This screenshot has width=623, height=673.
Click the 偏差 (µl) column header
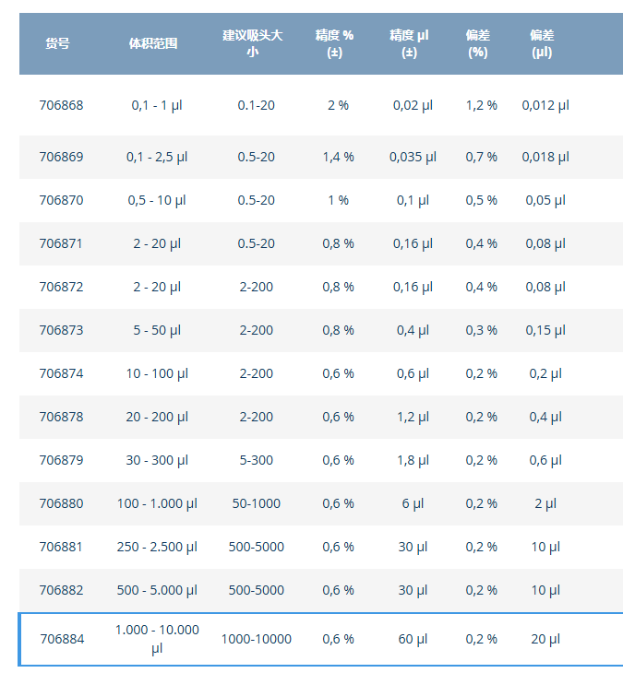point(542,43)
